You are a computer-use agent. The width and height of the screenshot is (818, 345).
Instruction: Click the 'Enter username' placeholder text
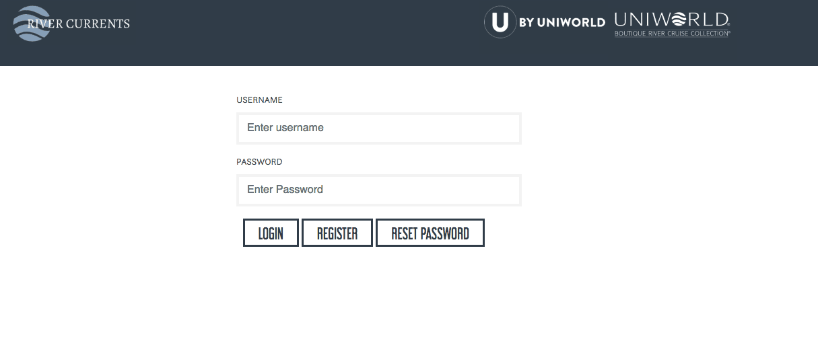[285, 128]
